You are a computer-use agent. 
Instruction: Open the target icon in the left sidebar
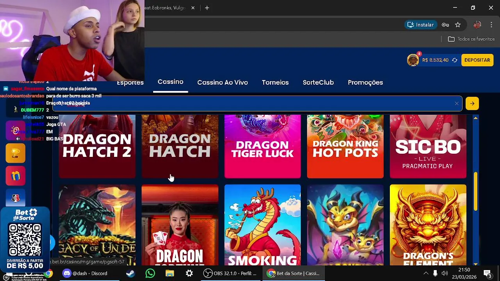click(x=16, y=130)
